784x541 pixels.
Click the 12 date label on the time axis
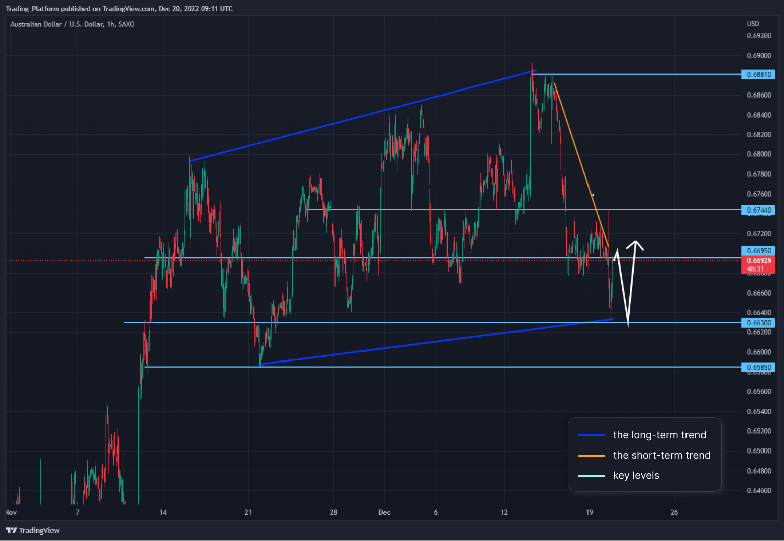click(504, 513)
